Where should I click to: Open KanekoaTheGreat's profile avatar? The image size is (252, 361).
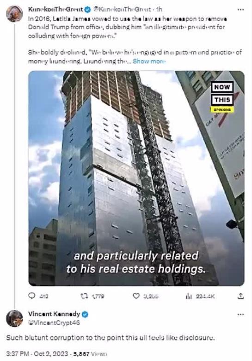tap(14, 13)
